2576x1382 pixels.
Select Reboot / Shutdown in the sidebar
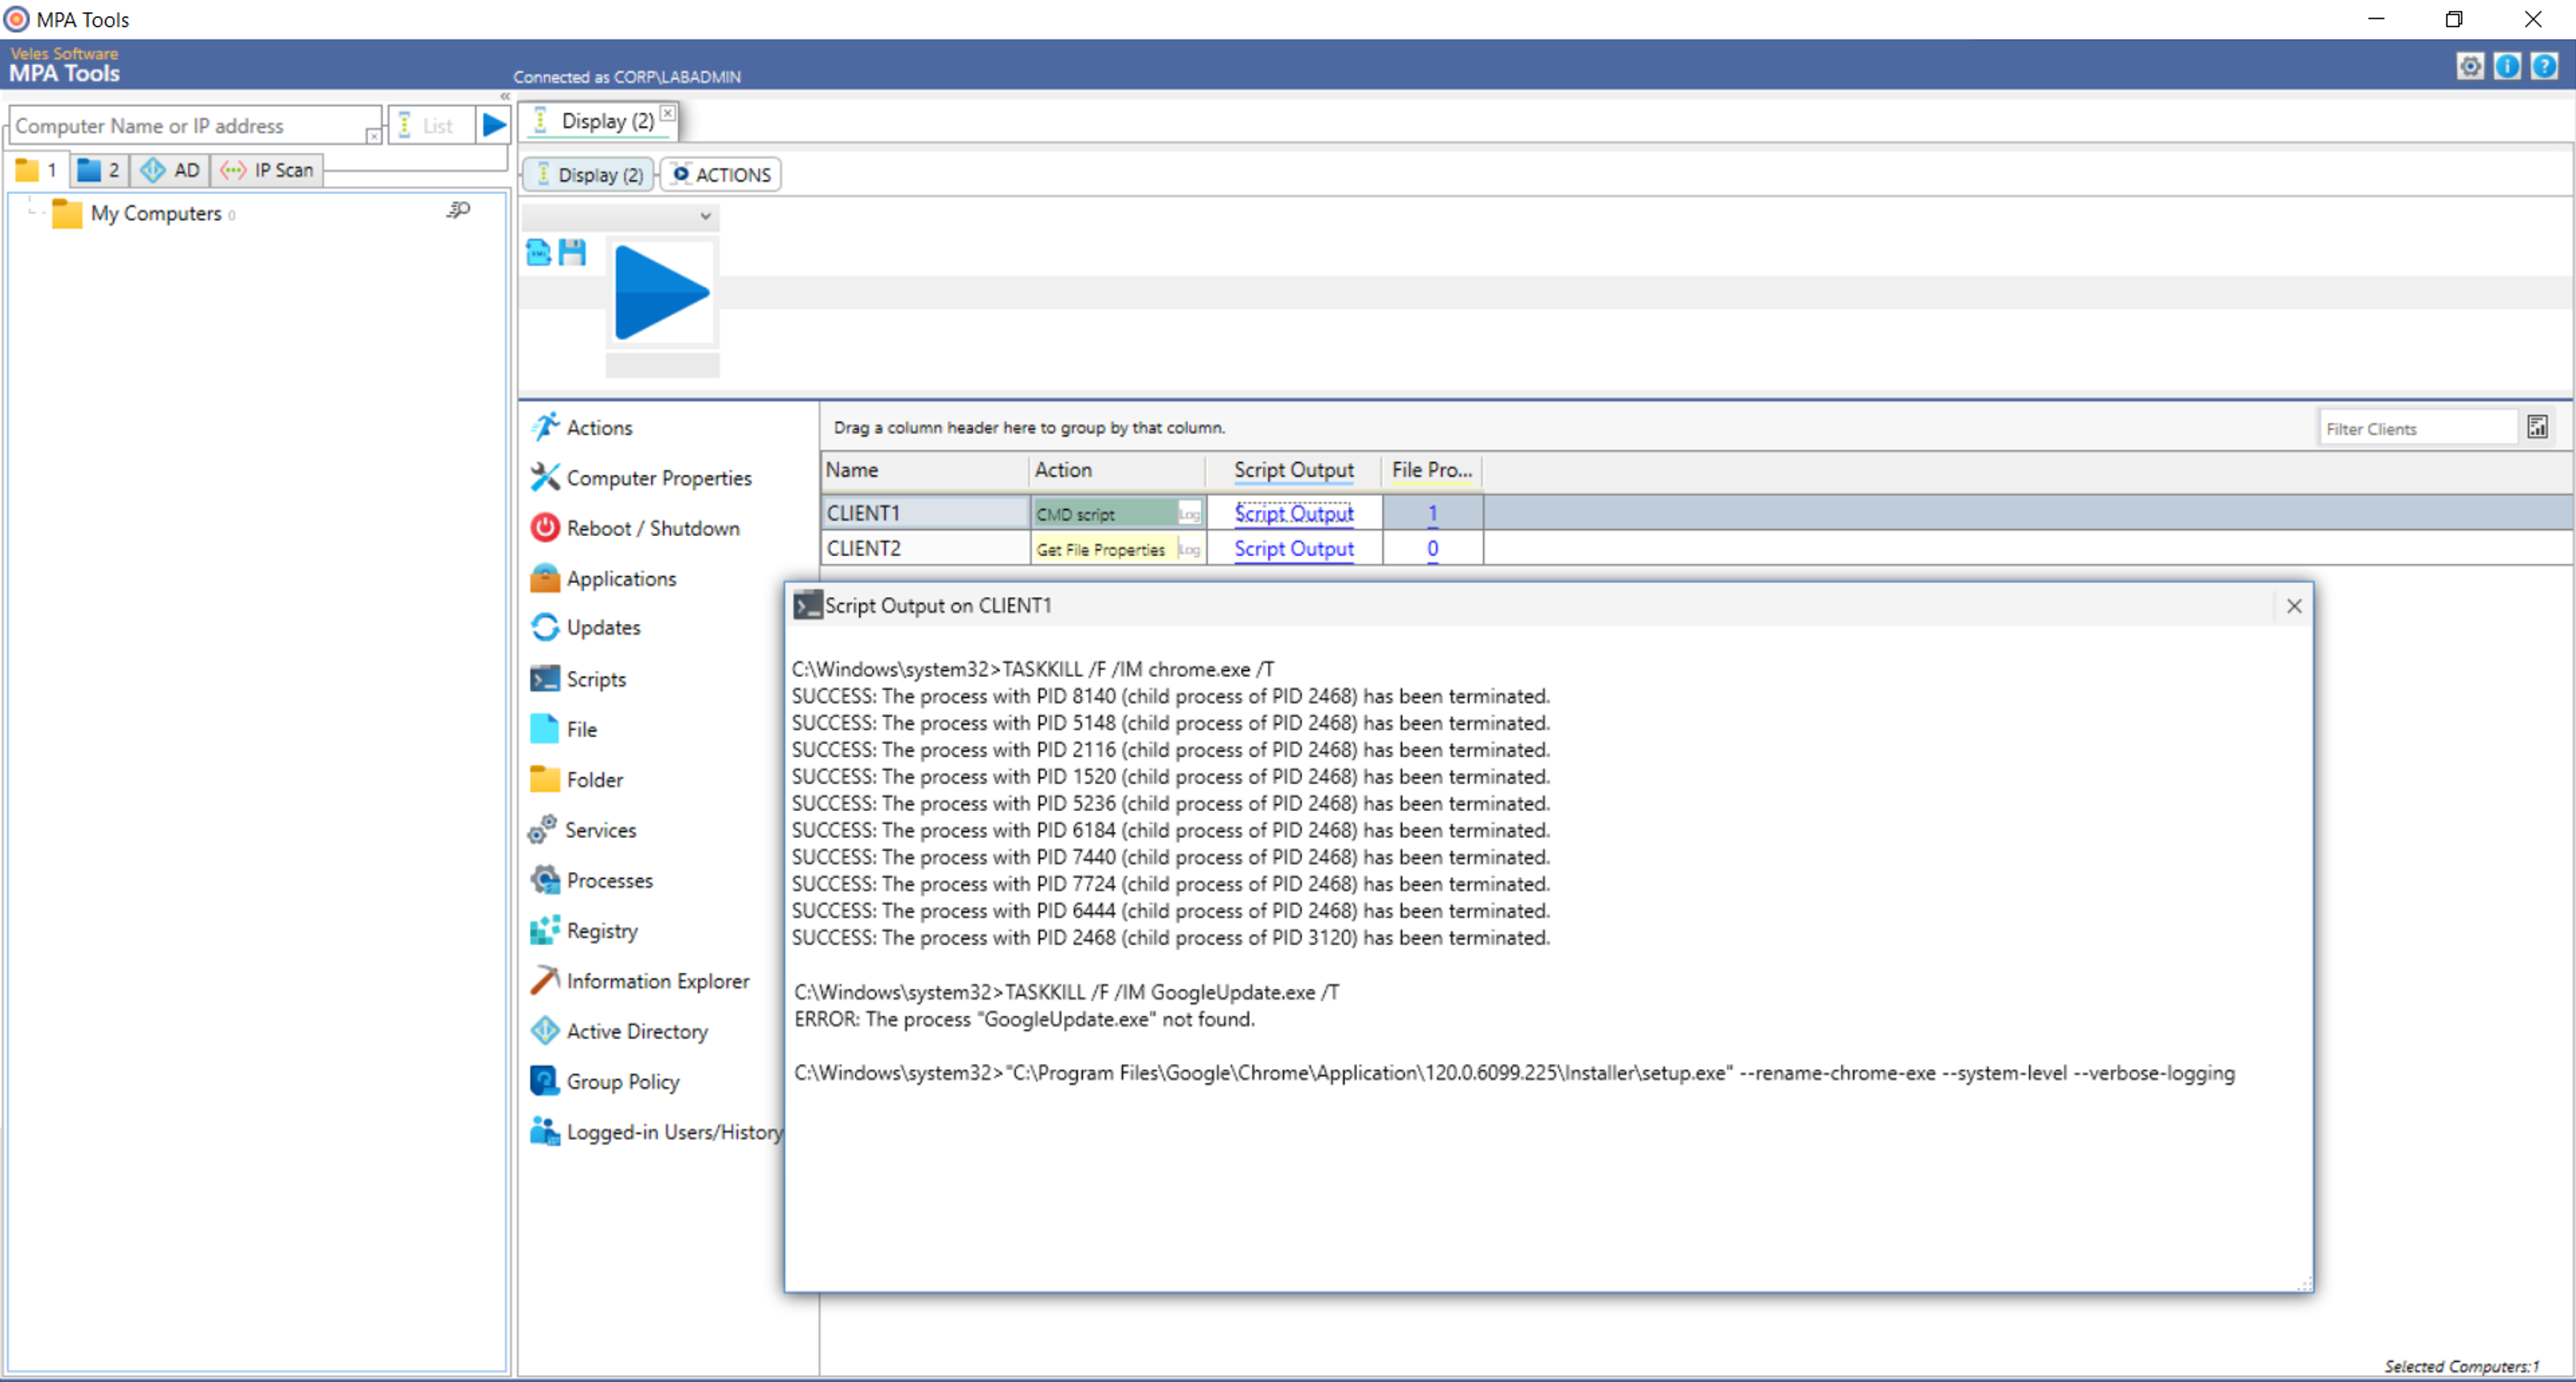[635, 527]
